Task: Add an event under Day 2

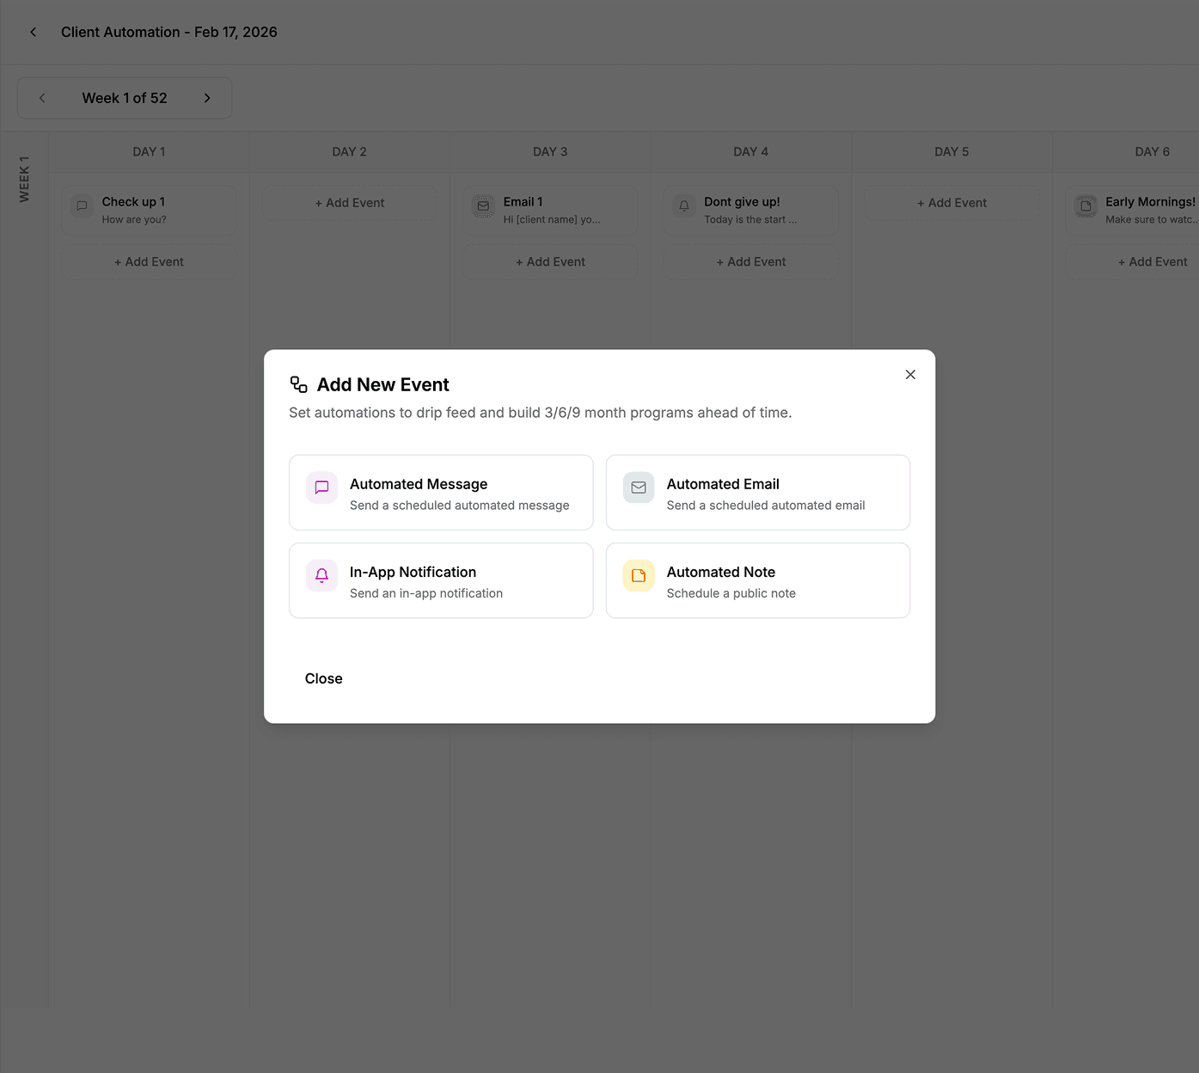Action: 350,203
